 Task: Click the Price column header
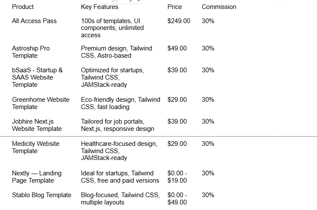coord(175,7)
